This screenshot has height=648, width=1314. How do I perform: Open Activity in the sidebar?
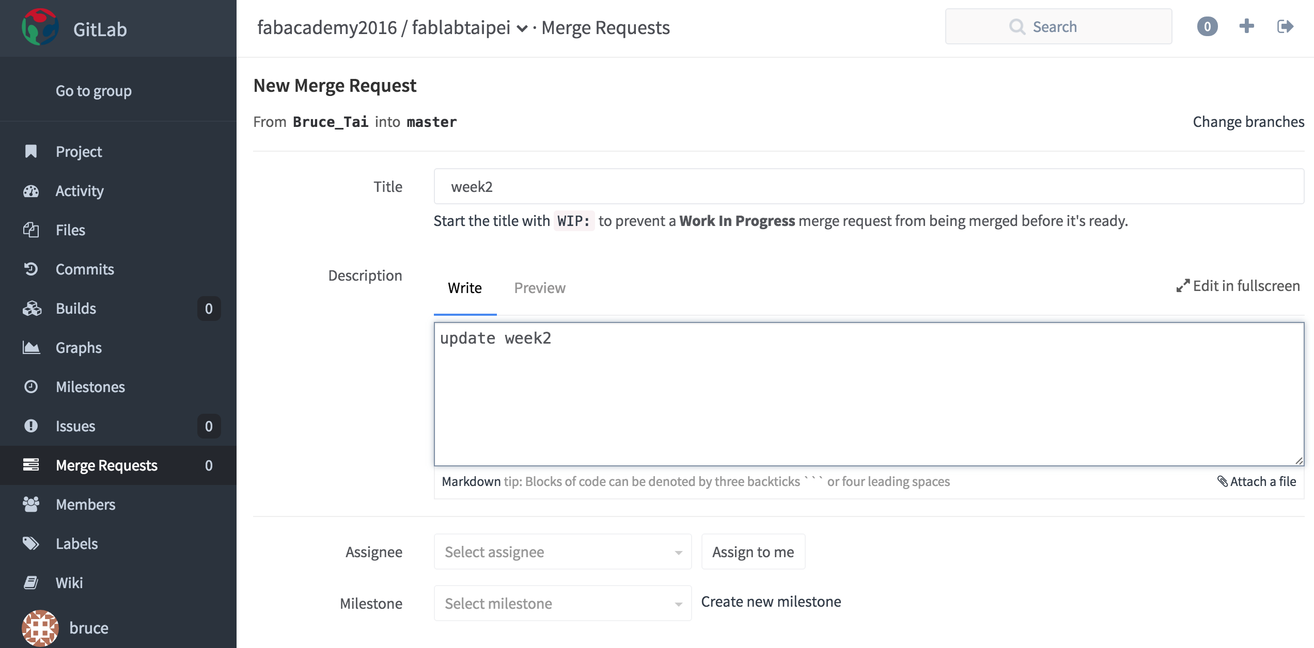(118, 191)
